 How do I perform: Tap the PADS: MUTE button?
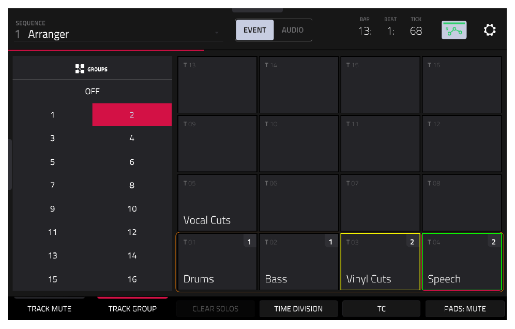465,309
